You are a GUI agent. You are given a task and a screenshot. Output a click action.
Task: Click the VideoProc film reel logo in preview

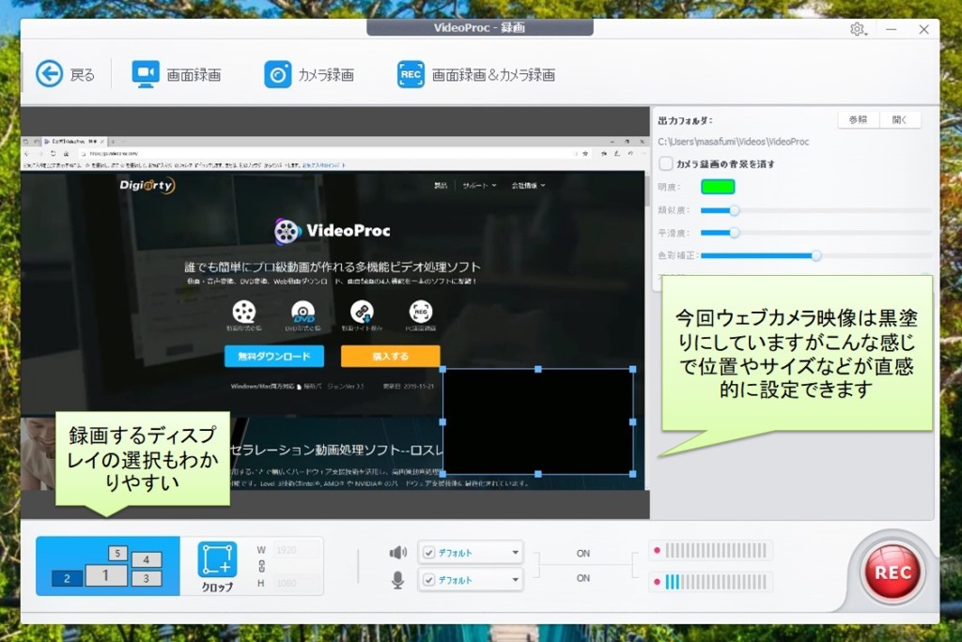point(287,231)
